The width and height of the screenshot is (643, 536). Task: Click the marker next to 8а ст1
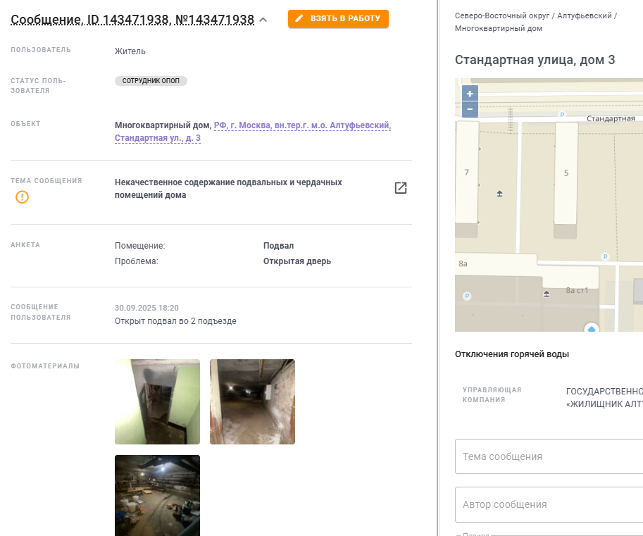click(547, 294)
